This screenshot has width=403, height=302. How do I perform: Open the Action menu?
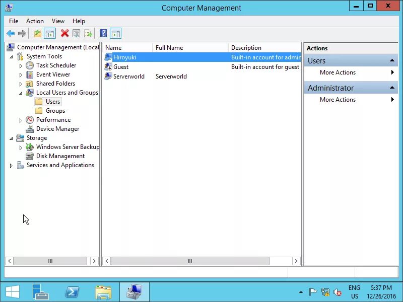(35, 21)
